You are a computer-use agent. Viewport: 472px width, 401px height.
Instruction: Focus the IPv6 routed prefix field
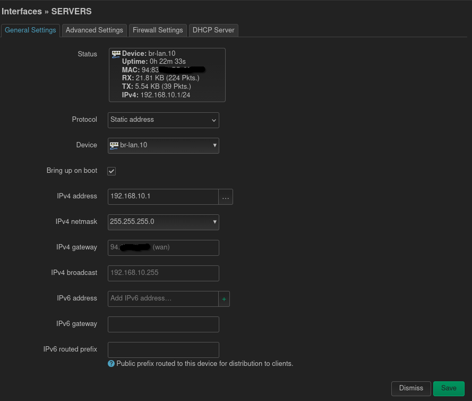[x=164, y=350]
